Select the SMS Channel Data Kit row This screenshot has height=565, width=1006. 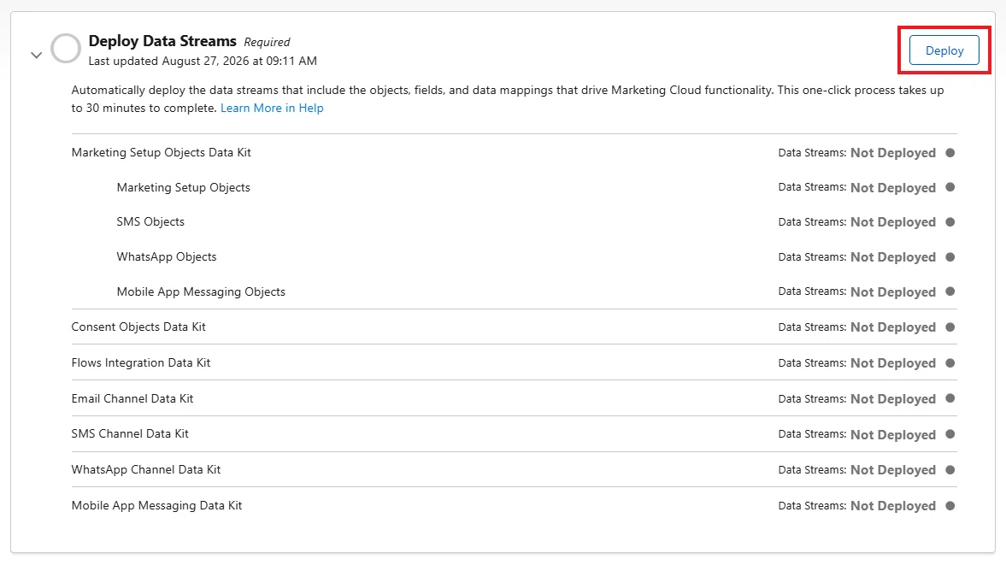click(x=514, y=434)
